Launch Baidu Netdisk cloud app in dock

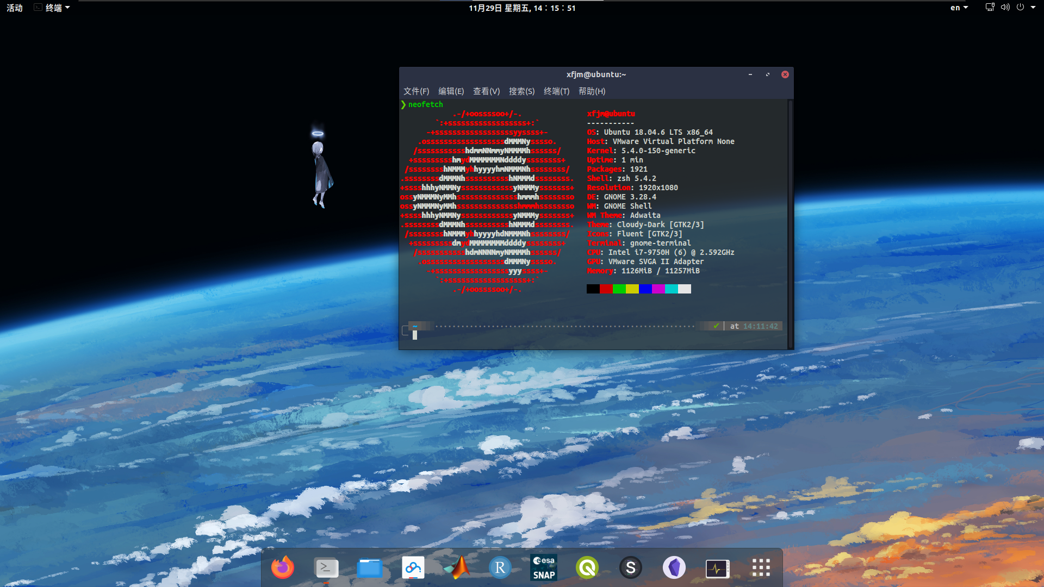click(413, 568)
